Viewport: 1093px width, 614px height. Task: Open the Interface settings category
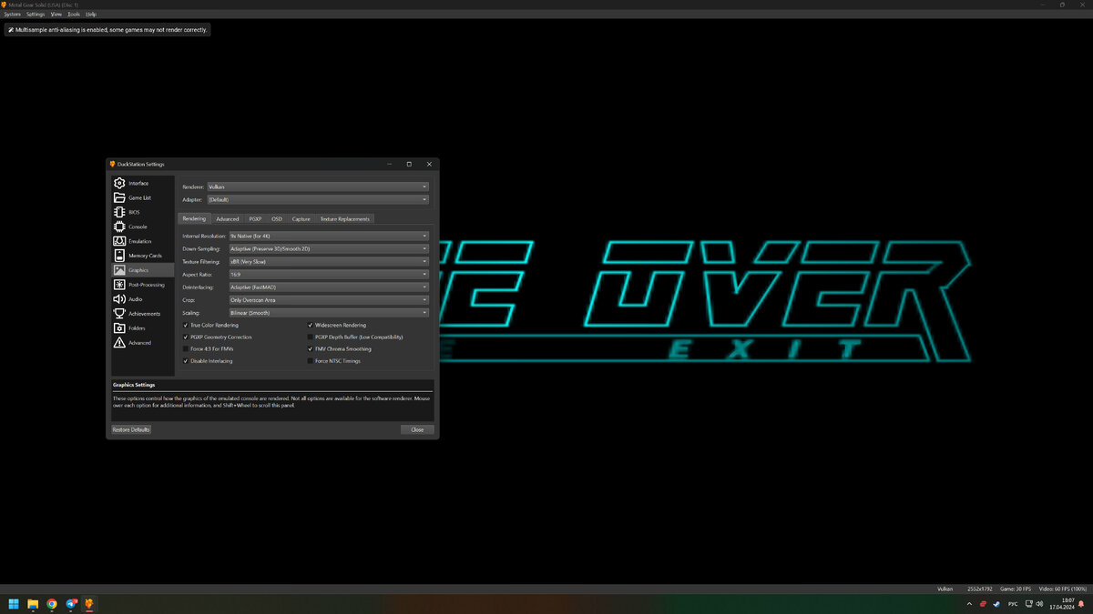coord(142,183)
